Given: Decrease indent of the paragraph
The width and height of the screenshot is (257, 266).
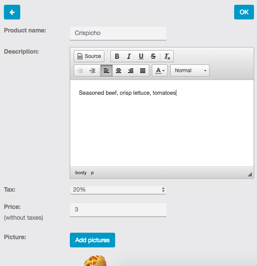Looking at the screenshot, I should 80,71.
